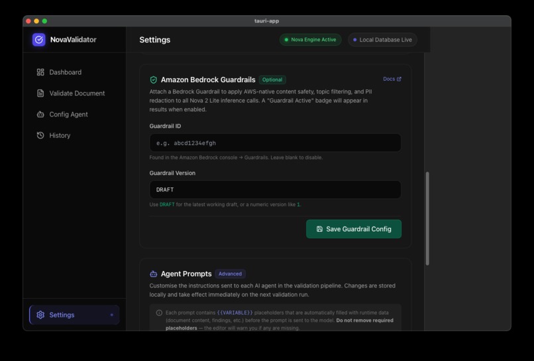This screenshot has width=534, height=361.
Task: Click the green window zoom button
Action: click(x=44, y=21)
